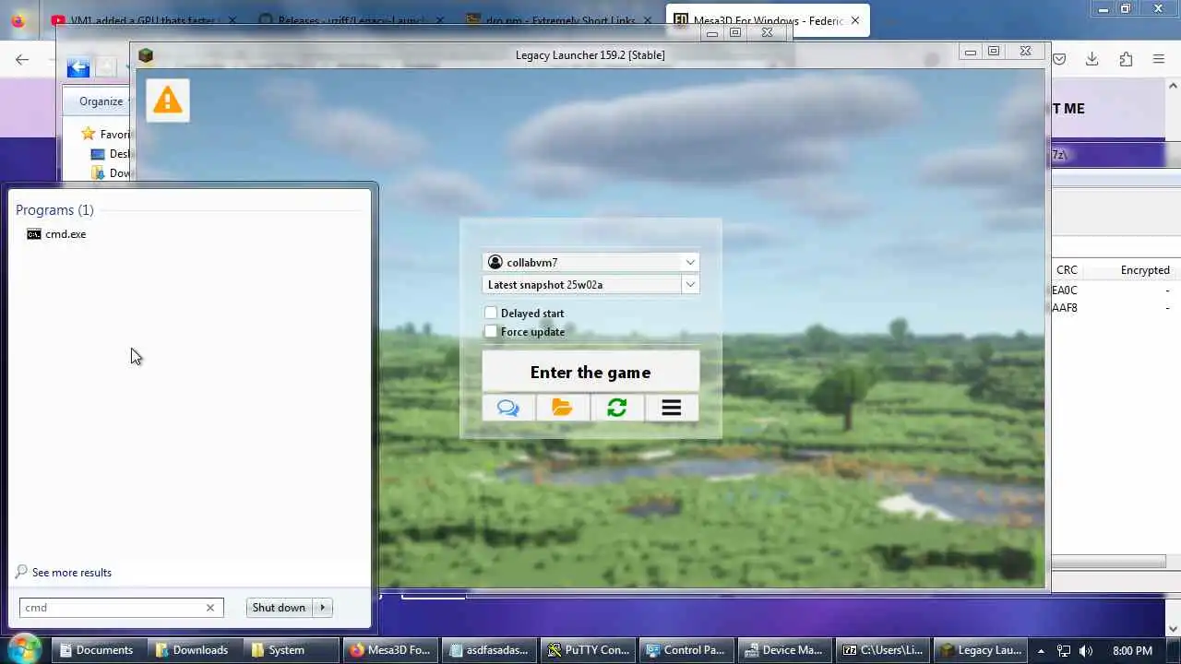This screenshot has height=664, width=1181.
Task: Click the Desktop icon in Explorer Favorites
Action: click(x=98, y=154)
